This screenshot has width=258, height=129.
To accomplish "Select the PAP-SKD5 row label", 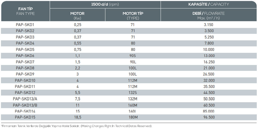I will pos(25,50).
